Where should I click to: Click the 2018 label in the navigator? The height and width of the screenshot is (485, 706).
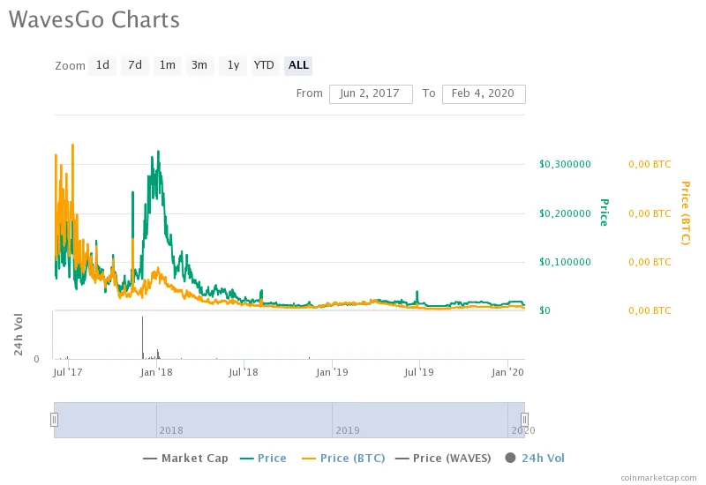171,430
